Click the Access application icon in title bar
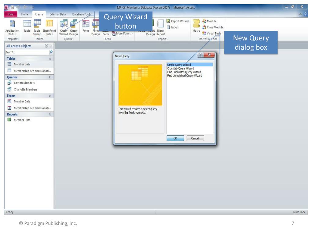The image size is (313, 234). pyautogui.click(x=6, y=7)
